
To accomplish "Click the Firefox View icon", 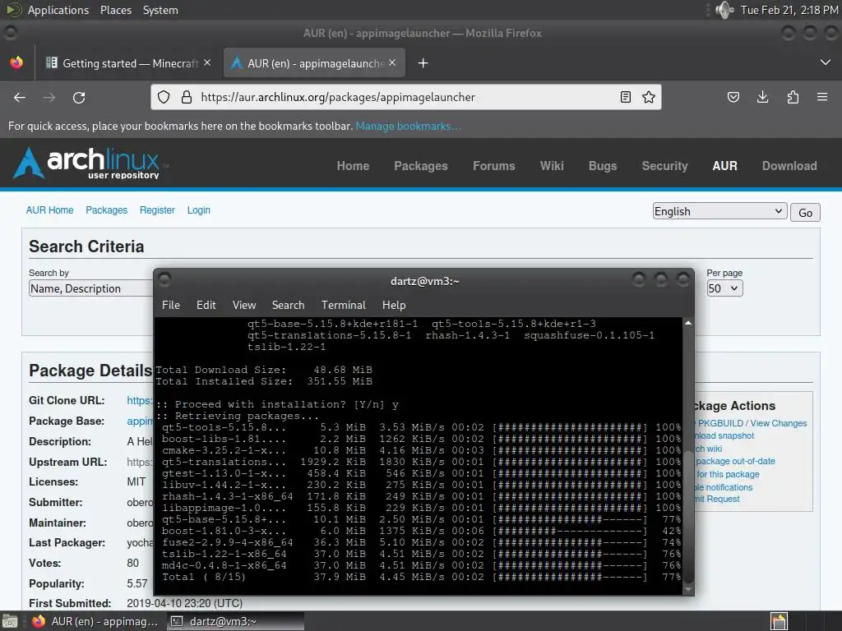I will (x=16, y=62).
